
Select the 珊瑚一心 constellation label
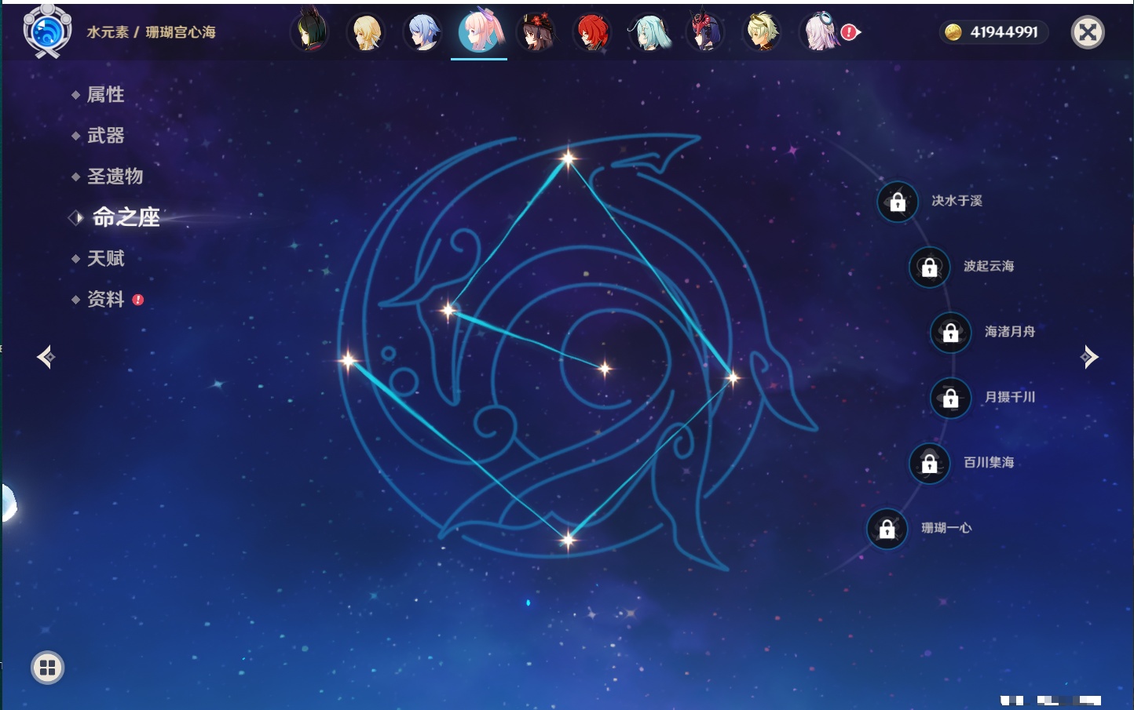click(946, 528)
